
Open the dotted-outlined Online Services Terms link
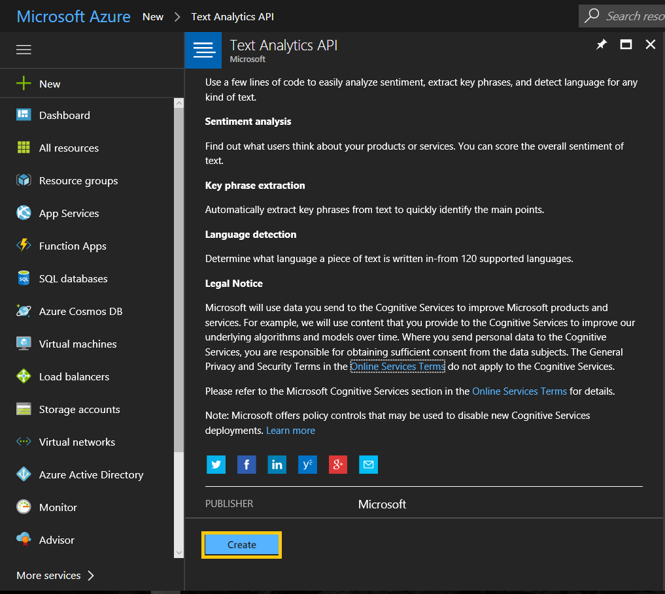(x=398, y=367)
